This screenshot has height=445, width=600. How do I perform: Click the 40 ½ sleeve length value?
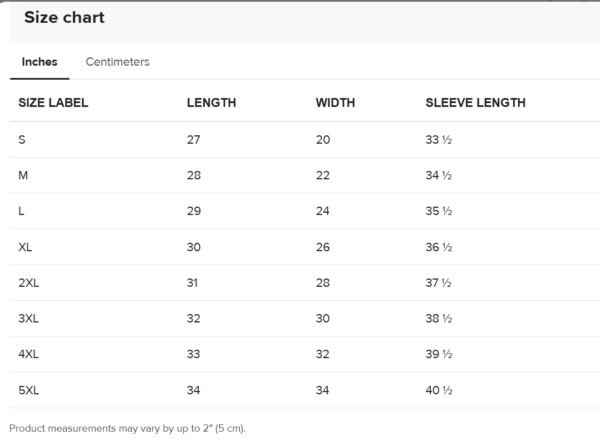coord(439,390)
